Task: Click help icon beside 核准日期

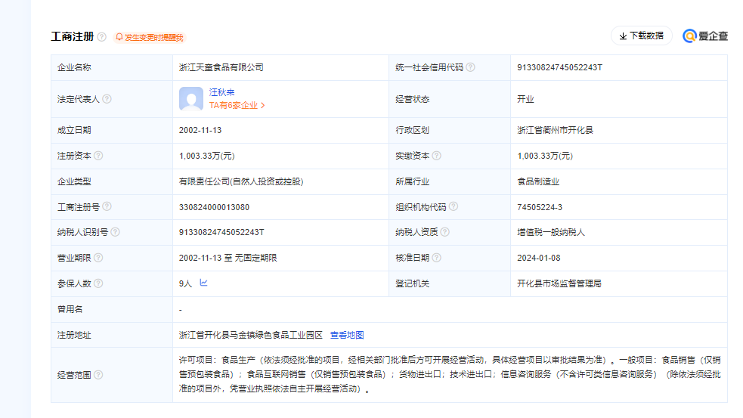Action: click(x=437, y=258)
